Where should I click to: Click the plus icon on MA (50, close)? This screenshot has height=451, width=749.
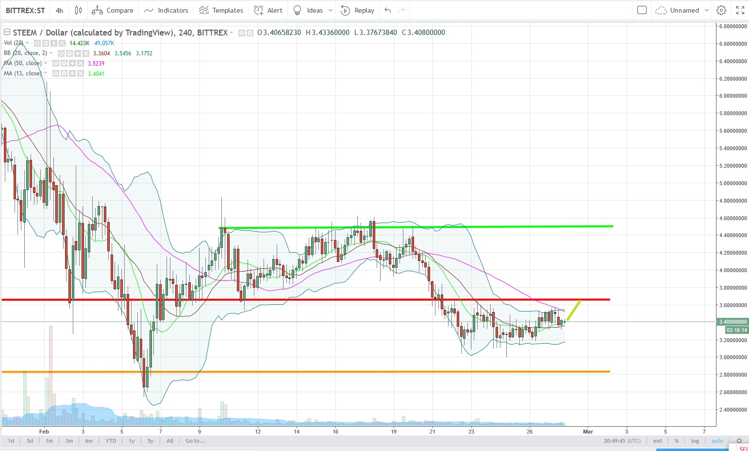click(x=72, y=64)
